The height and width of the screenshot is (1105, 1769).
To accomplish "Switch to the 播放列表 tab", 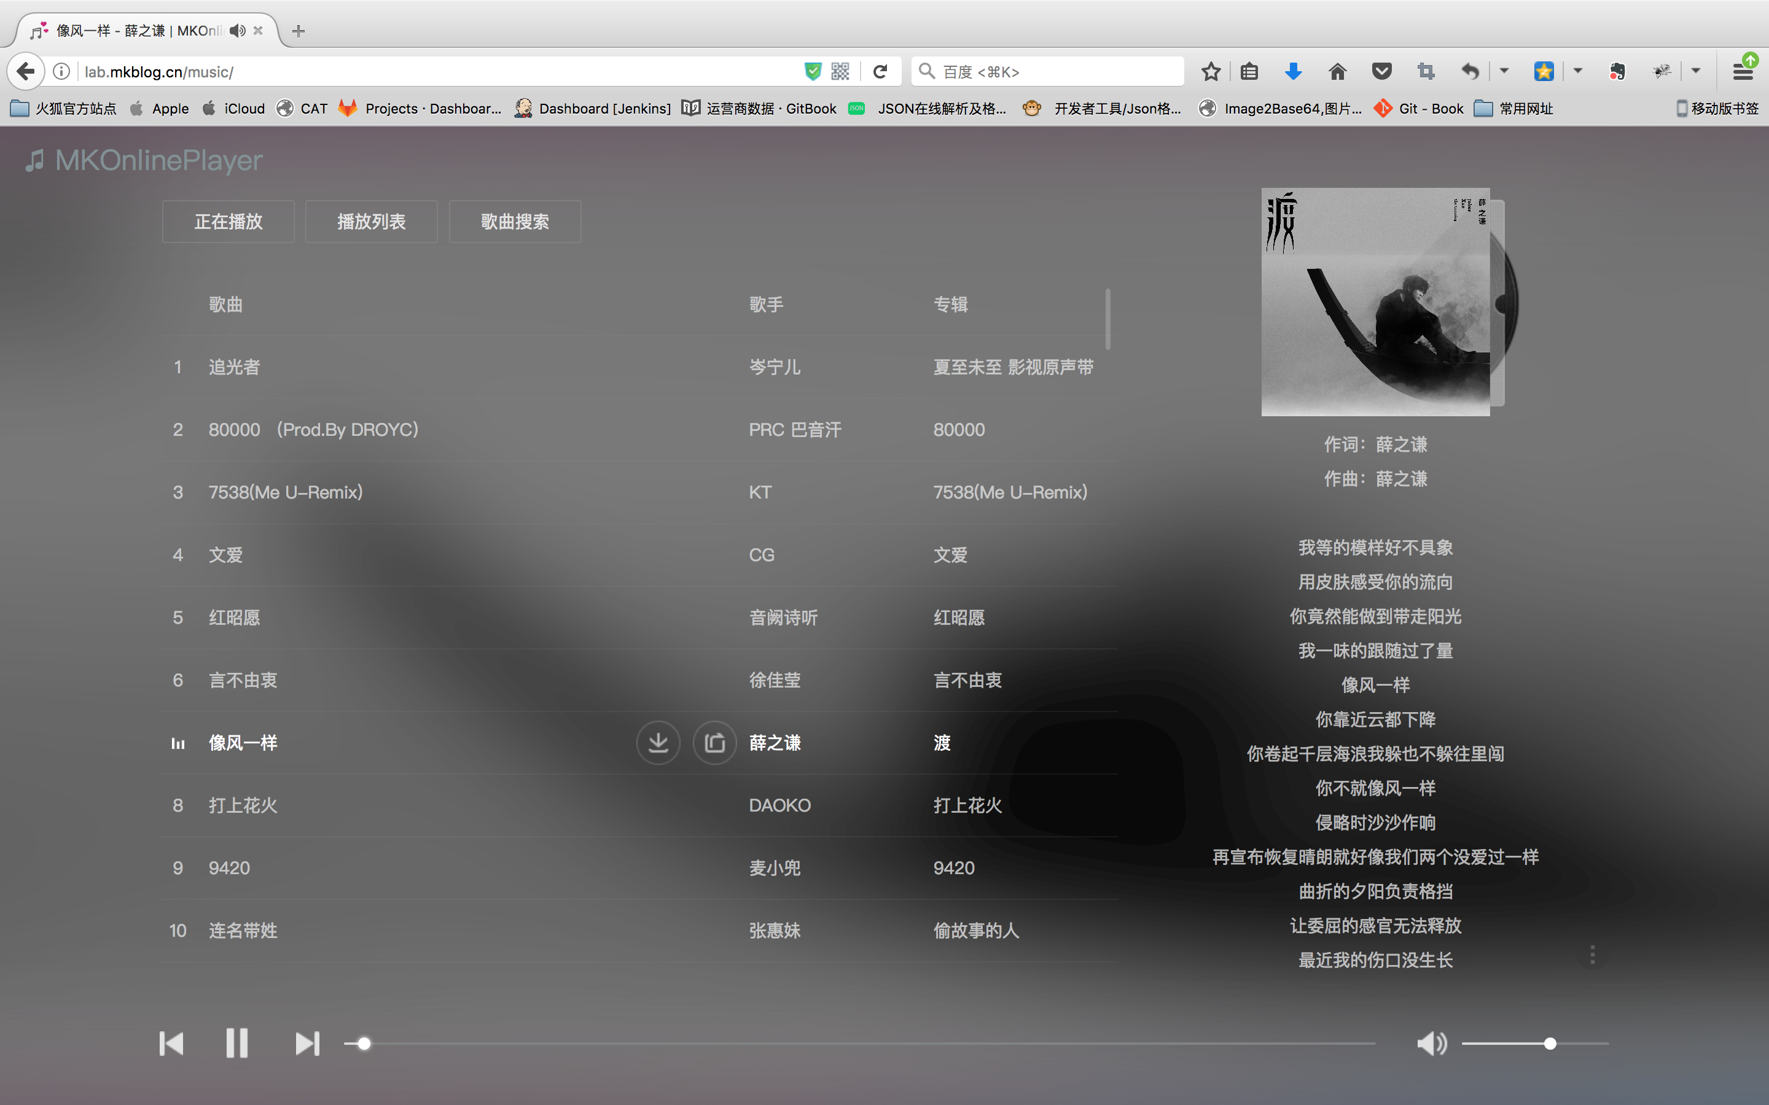I will coord(370,222).
